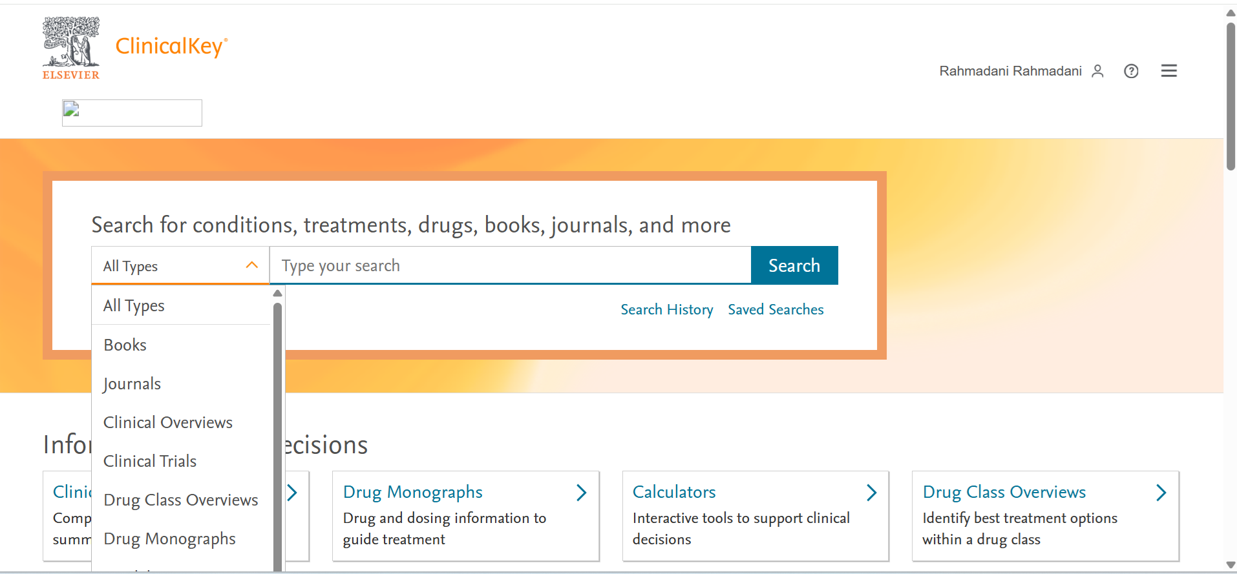Open the hamburger main menu
This screenshot has width=1237, height=574.
(x=1168, y=71)
